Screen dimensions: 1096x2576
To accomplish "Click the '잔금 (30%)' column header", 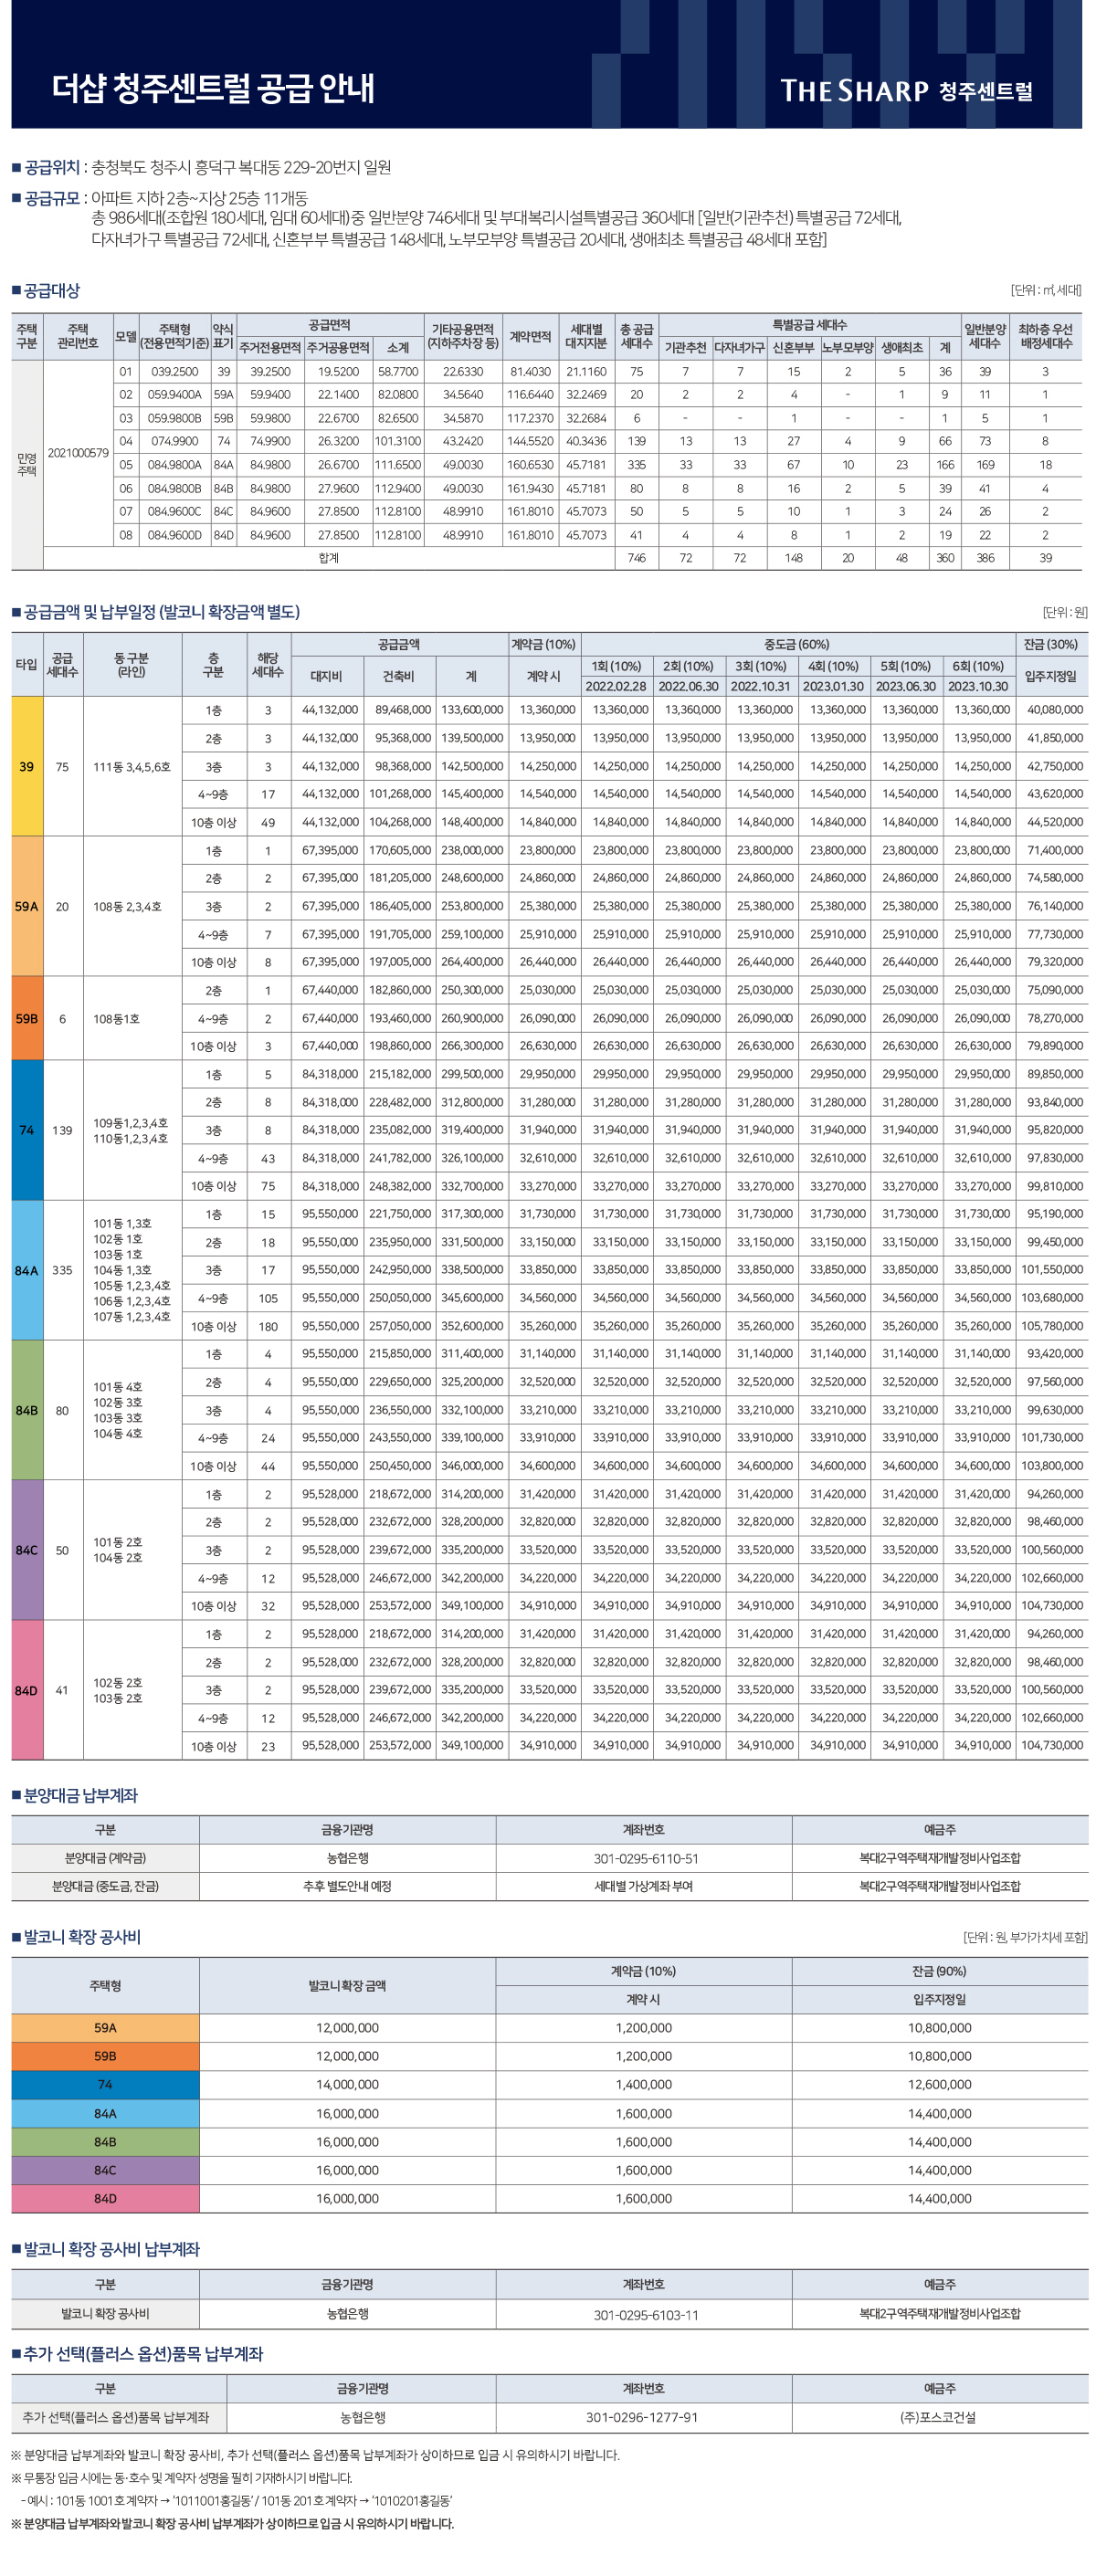I will click(x=1050, y=644).
